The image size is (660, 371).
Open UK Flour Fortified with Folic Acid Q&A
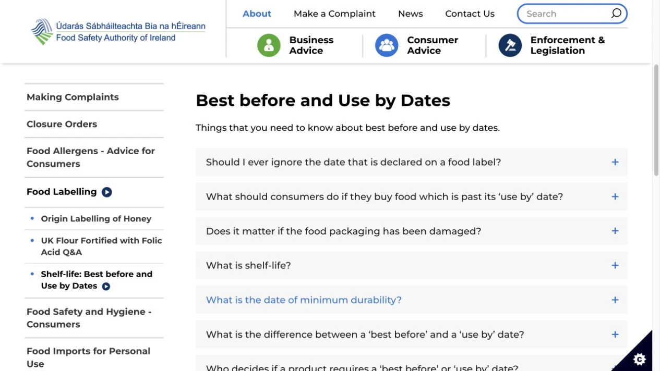click(102, 246)
